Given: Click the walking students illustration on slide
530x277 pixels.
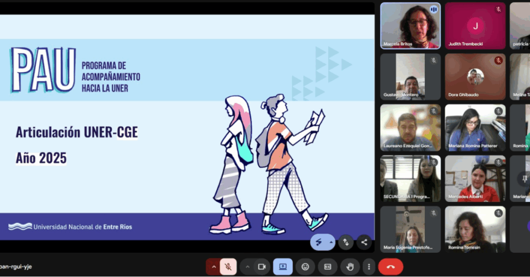Looking at the screenshot, I should pos(269,164).
